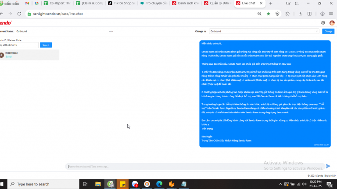This screenshot has width=337, height=189.
Task: Click the address bar URL senlight.sendo.vn
Action: point(58,14)
